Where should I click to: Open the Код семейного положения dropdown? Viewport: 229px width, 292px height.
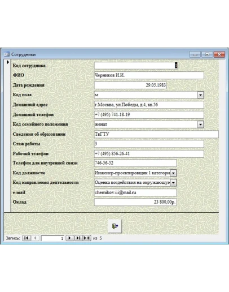click(x=201, y=124)
